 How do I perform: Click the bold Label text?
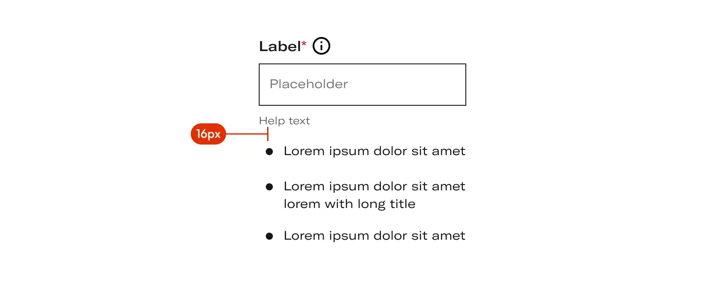pos(280,46)
